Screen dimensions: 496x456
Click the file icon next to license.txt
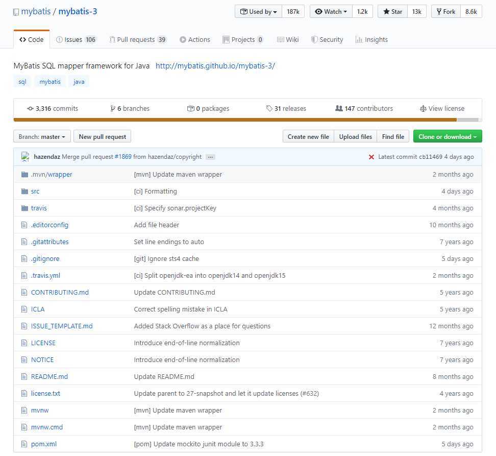tap(24, 393)
